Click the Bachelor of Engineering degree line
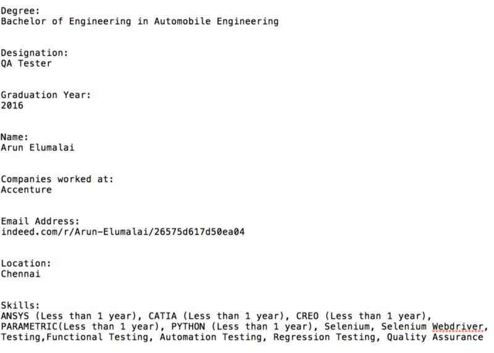The height and width of the screenshot is (353, 494). click(140, 22)
